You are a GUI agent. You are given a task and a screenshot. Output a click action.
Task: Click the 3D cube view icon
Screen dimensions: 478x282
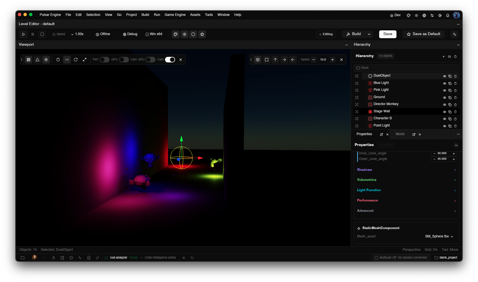pos(258,60)
